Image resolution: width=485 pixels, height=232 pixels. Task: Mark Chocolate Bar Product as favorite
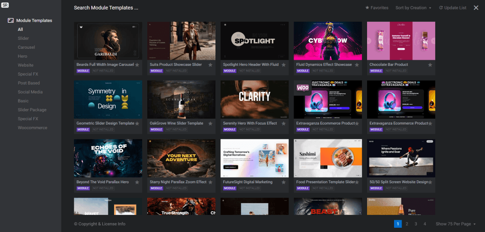click(x=430, y=65)
